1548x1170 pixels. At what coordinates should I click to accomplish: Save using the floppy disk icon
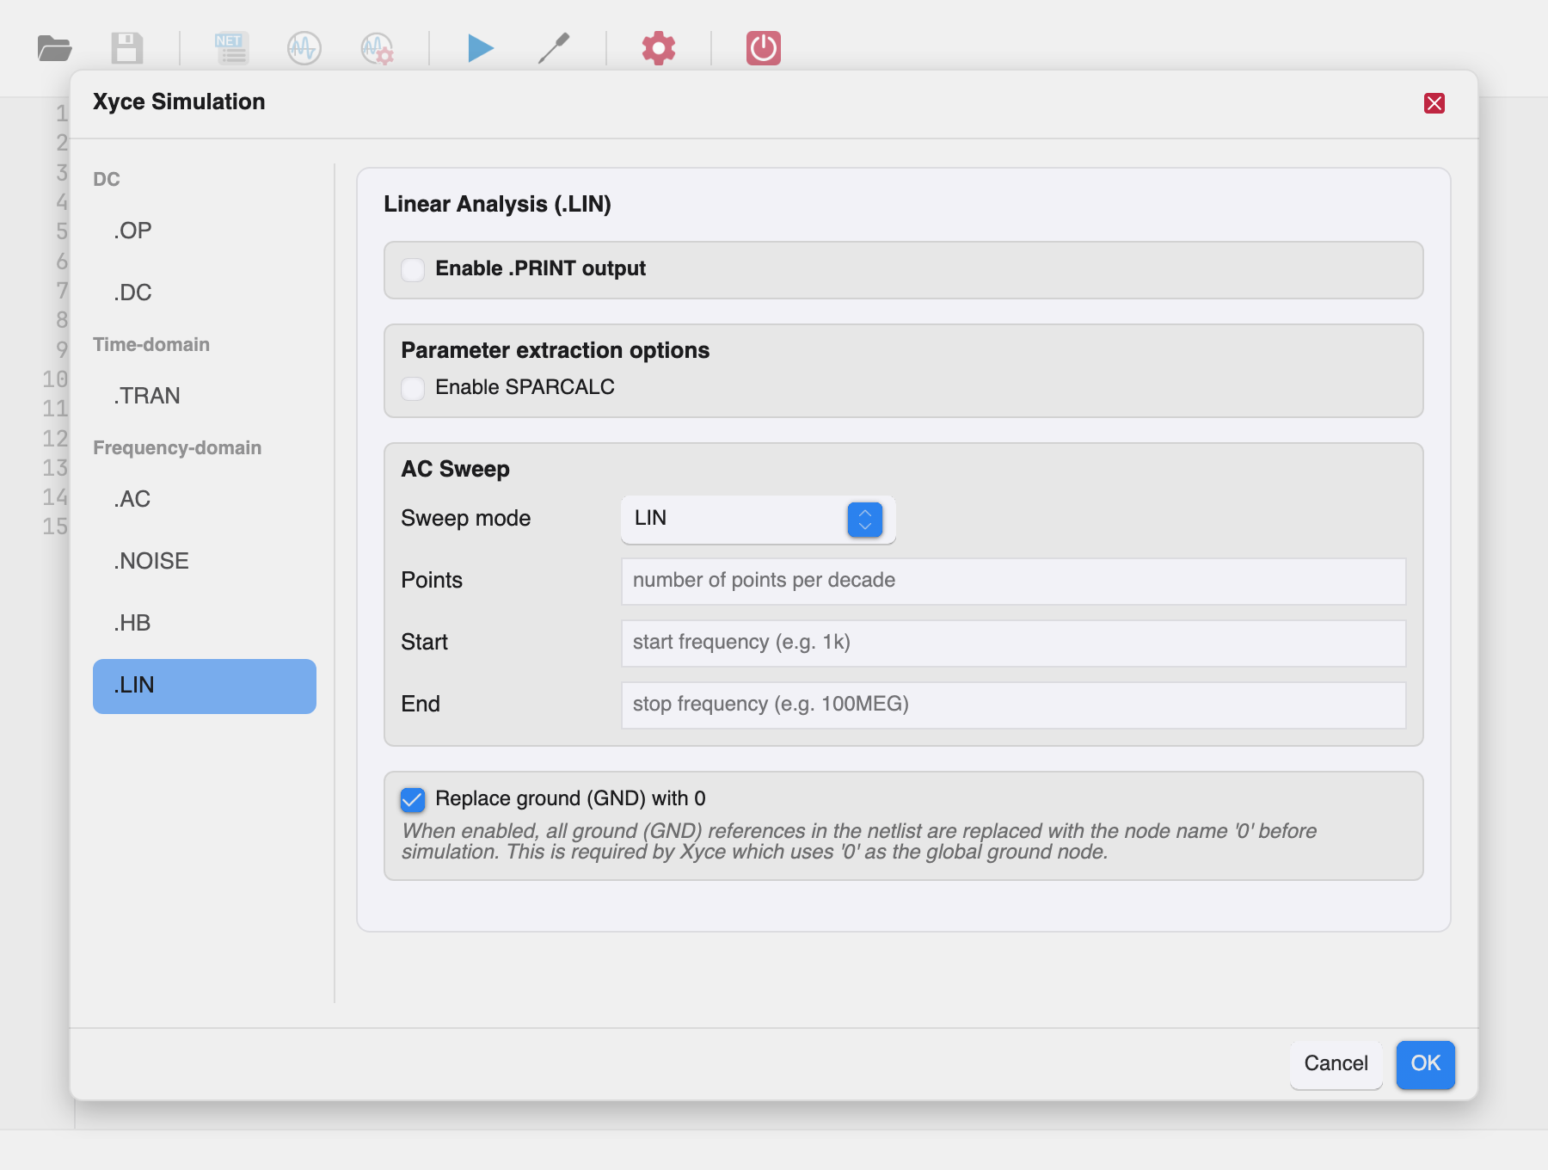point(127,48)
